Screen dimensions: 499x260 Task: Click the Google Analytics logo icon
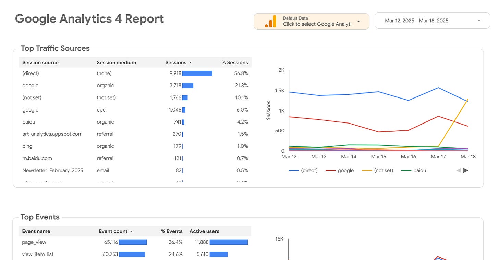270,21
